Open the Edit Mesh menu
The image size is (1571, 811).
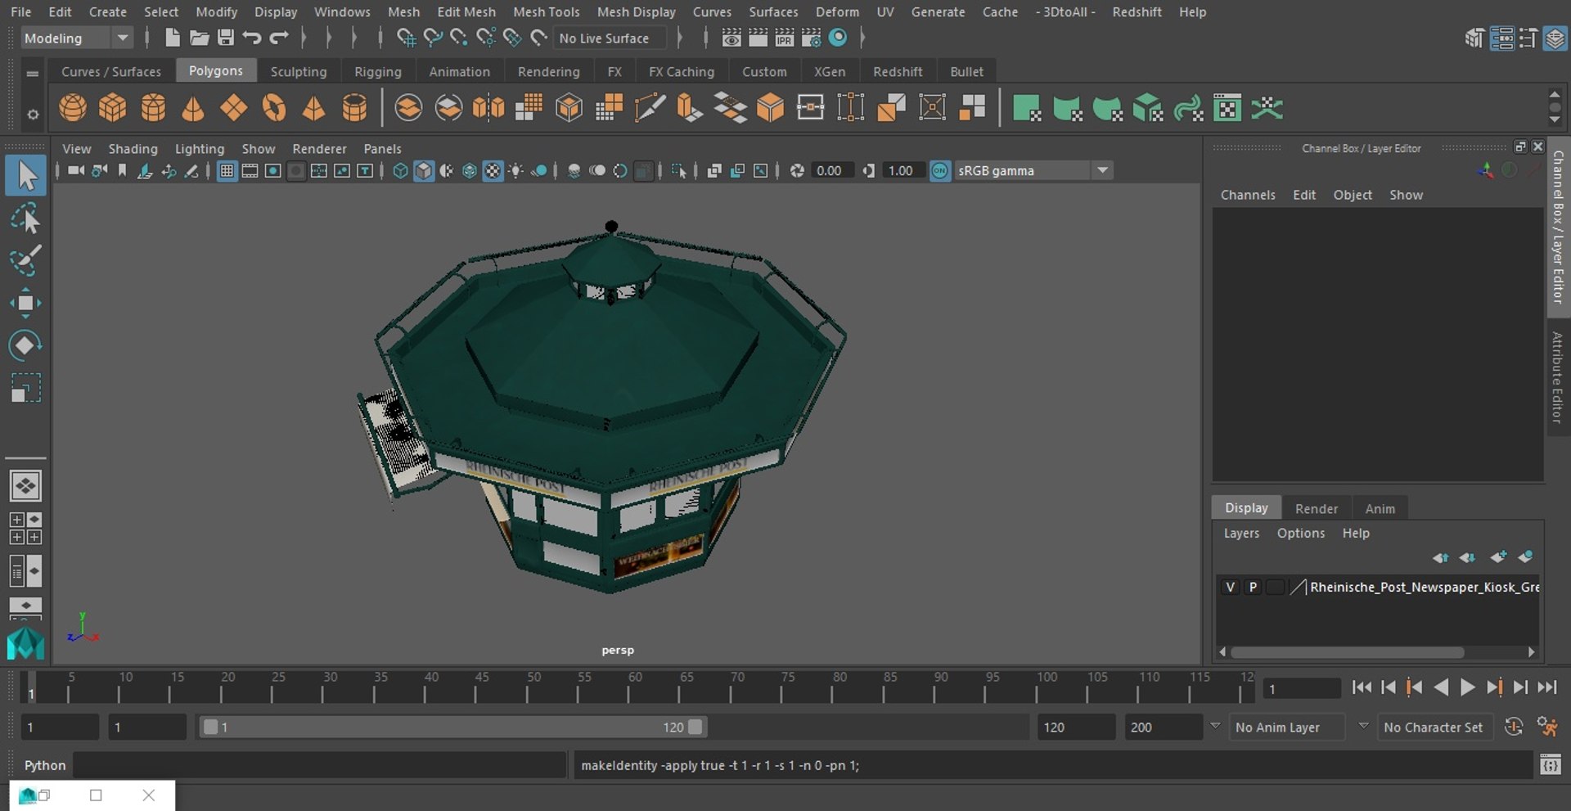click(x=466, y=11)
